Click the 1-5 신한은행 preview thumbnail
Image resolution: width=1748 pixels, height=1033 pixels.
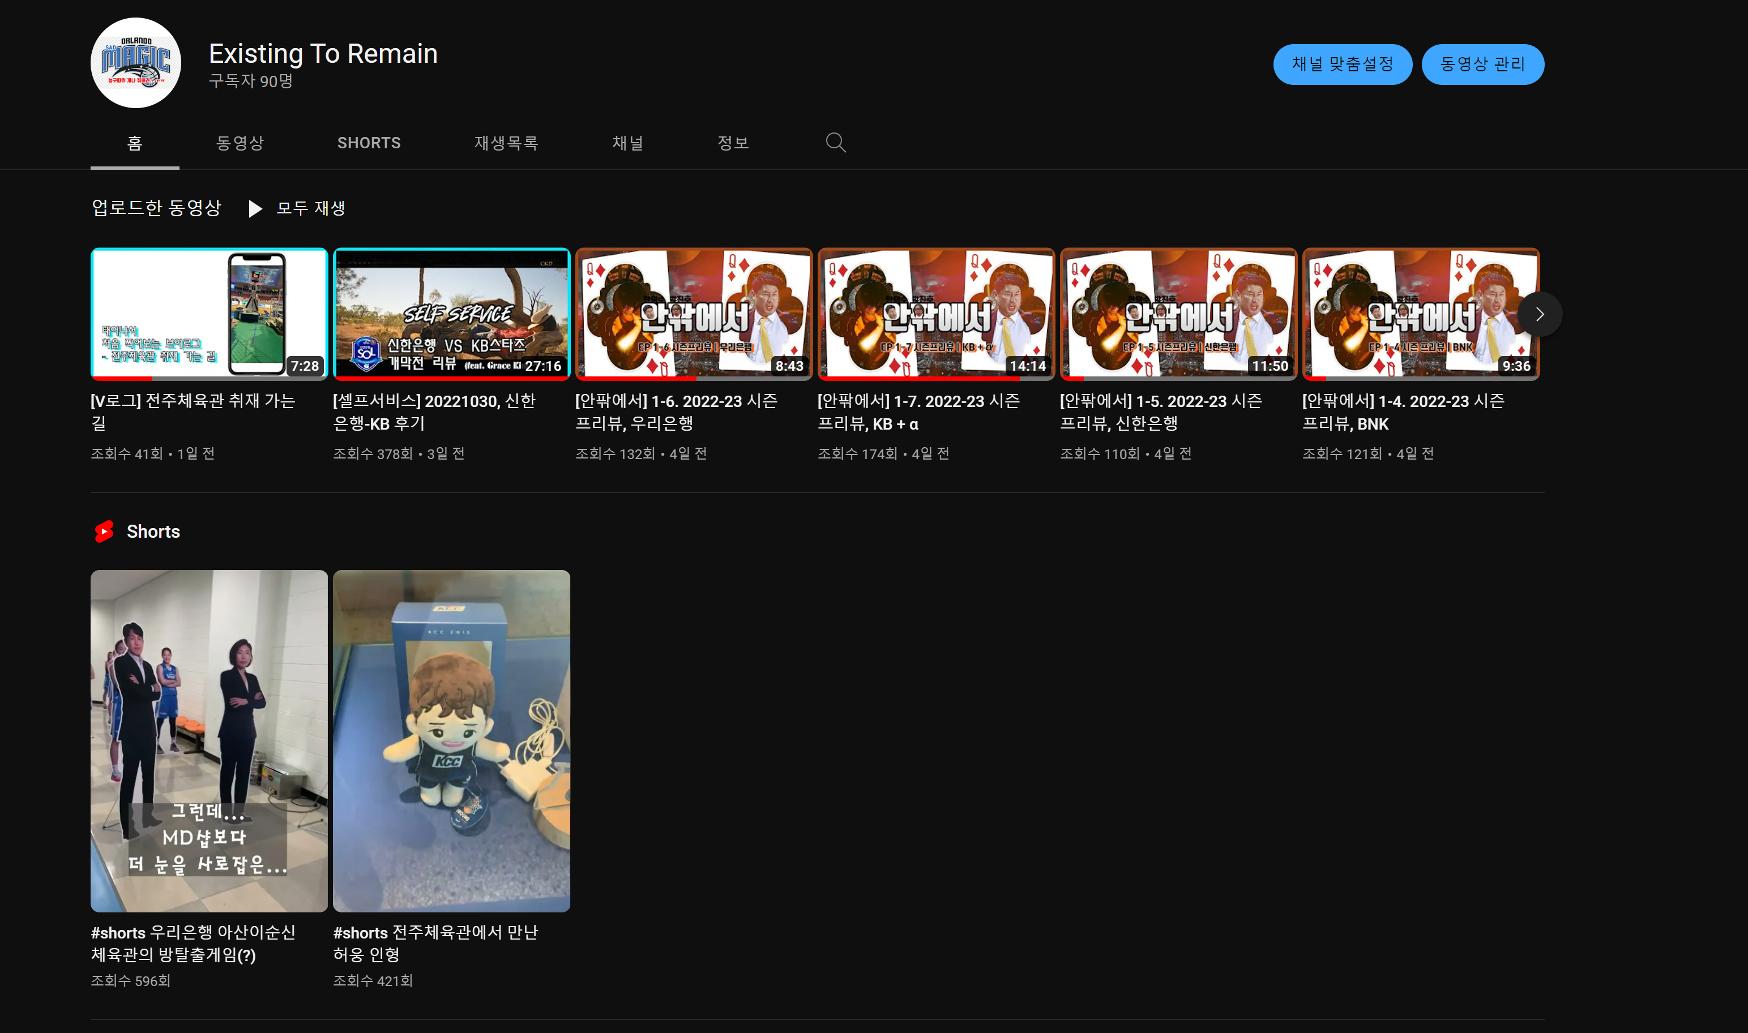pyautogui.click(x=1178, y=314)
